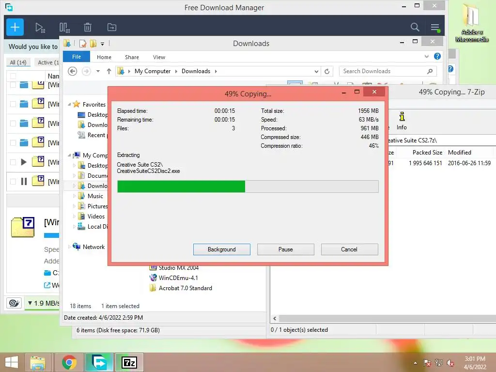Click the start all downloads icon
The height and width of the screenshot is (372, 496).
[40, 28]
